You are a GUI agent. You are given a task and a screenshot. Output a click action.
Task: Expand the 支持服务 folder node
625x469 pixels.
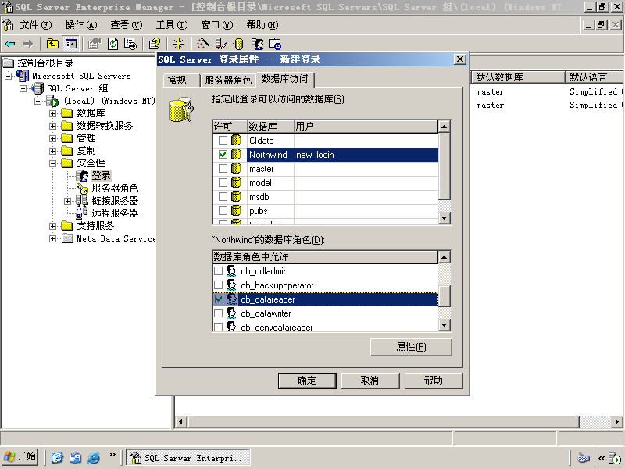tap(52, 226)
